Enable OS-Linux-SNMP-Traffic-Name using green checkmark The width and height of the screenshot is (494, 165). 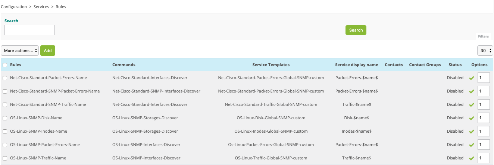472,158
